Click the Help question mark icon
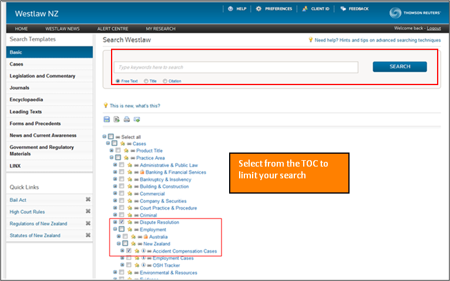Viewport: 450px width, 281px height. 230,9
